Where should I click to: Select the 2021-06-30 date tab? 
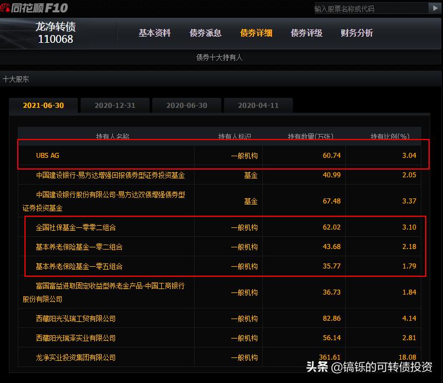(x=43, y=106)
